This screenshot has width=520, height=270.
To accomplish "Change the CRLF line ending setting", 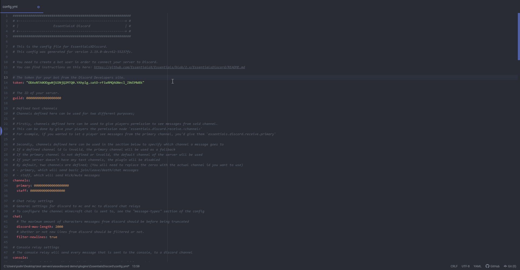I will click(454, 266).
